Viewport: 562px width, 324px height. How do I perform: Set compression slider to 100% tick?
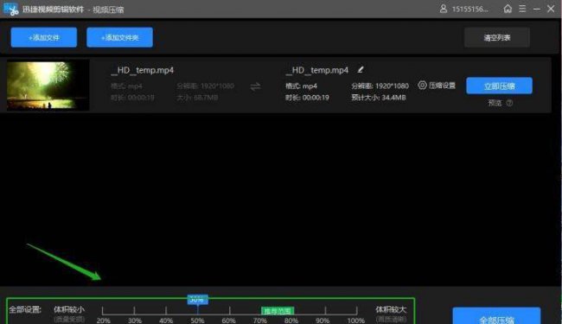(356, 311)
